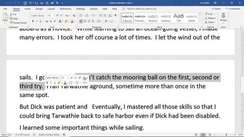
Task: Toggle Italic in the floating mini toolbar
Action: [x=51, y=83]
